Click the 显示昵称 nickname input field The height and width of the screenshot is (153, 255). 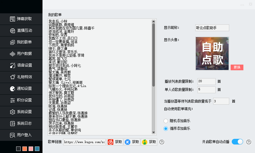(212, 28)
